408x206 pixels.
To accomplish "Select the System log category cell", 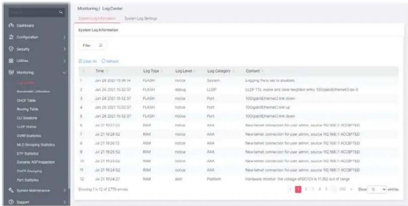I will [213, 80].
